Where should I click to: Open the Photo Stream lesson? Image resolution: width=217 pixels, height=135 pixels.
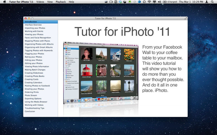pos(31,95)
